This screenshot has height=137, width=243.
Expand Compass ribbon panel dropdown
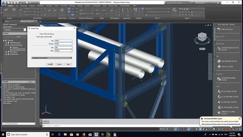click(73, 18)
